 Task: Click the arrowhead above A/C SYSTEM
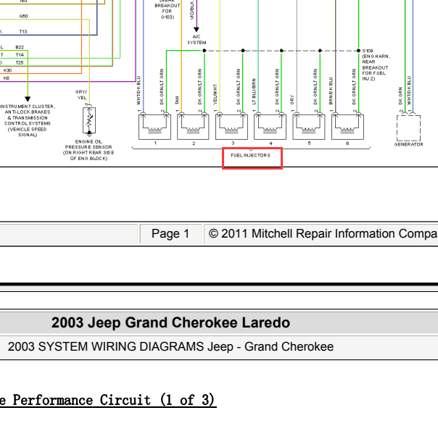(x=197, y=29)
